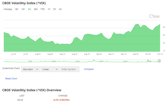
Task: Click the Aug 22 axis date label
Action: 74,54
